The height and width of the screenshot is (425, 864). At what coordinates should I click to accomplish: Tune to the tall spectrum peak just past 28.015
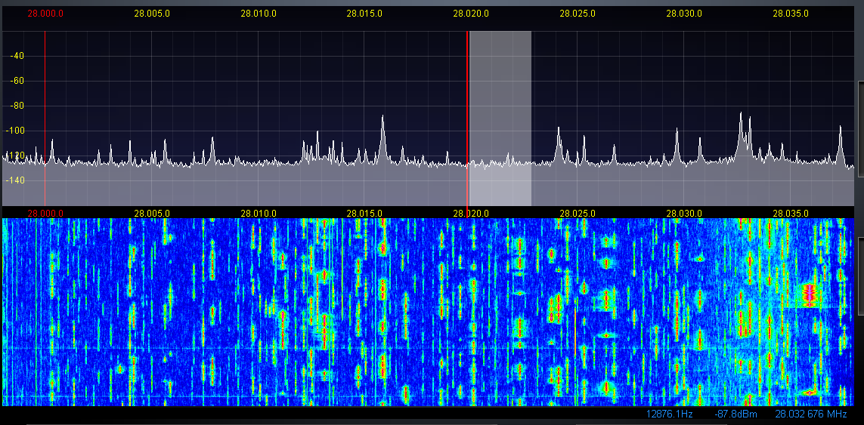[382, 137]
